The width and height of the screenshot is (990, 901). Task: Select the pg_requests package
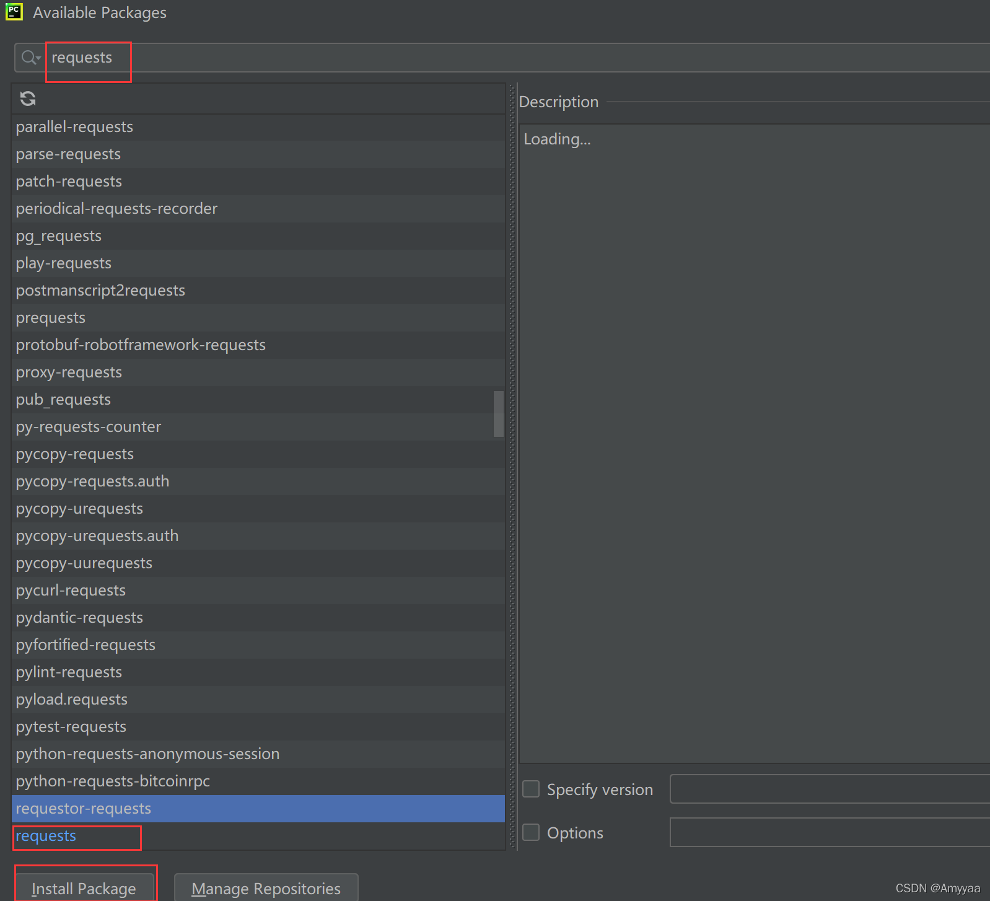tap(258, 236)
